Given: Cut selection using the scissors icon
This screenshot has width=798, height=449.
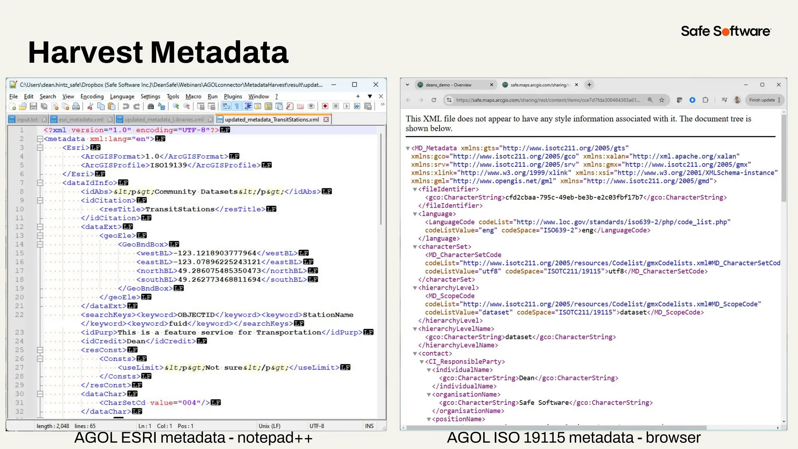Looking at the screenshot, I should point(90,106).
